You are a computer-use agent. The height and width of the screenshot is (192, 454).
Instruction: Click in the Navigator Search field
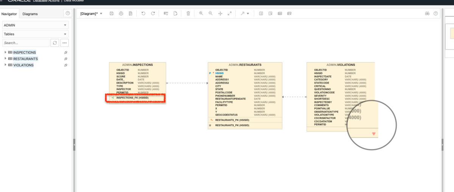pos(25,43)
